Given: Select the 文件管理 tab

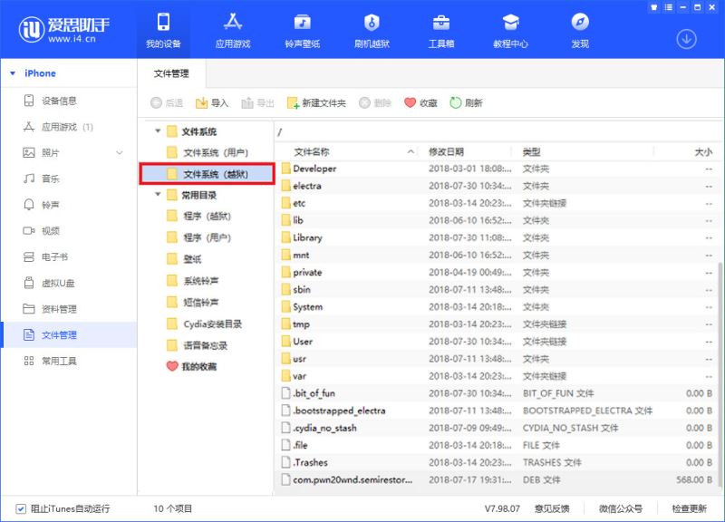Looking at the screenshot, I should click(171, 73).
